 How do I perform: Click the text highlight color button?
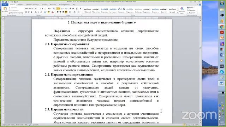click(48, 12)
